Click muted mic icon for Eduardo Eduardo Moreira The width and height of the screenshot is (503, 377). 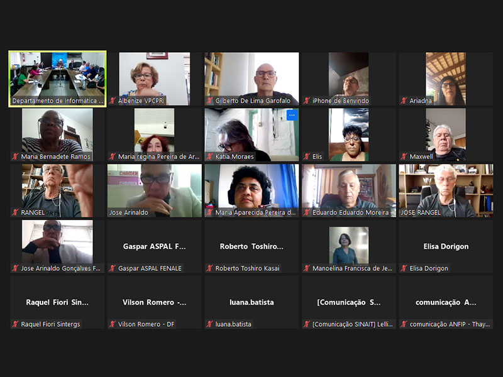[307, 212]
